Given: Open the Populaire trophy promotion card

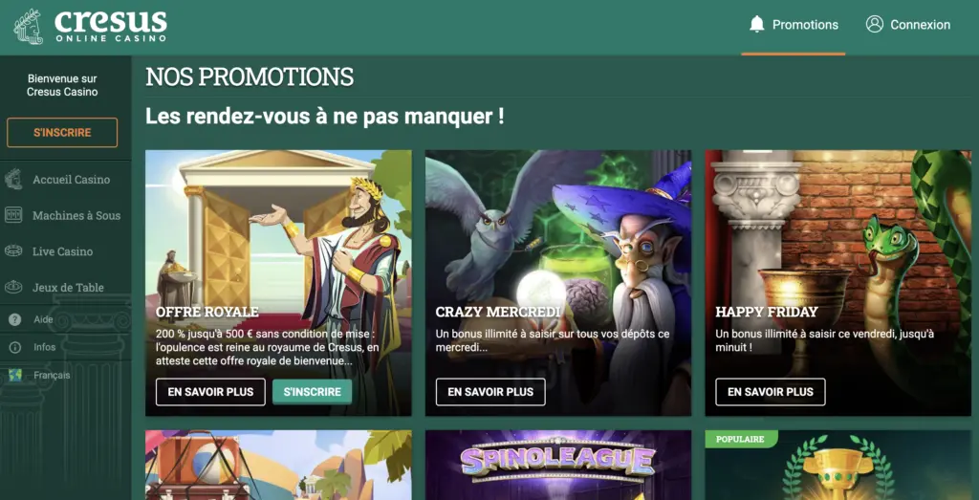Looking at the screenshot, I should (838, 465).
